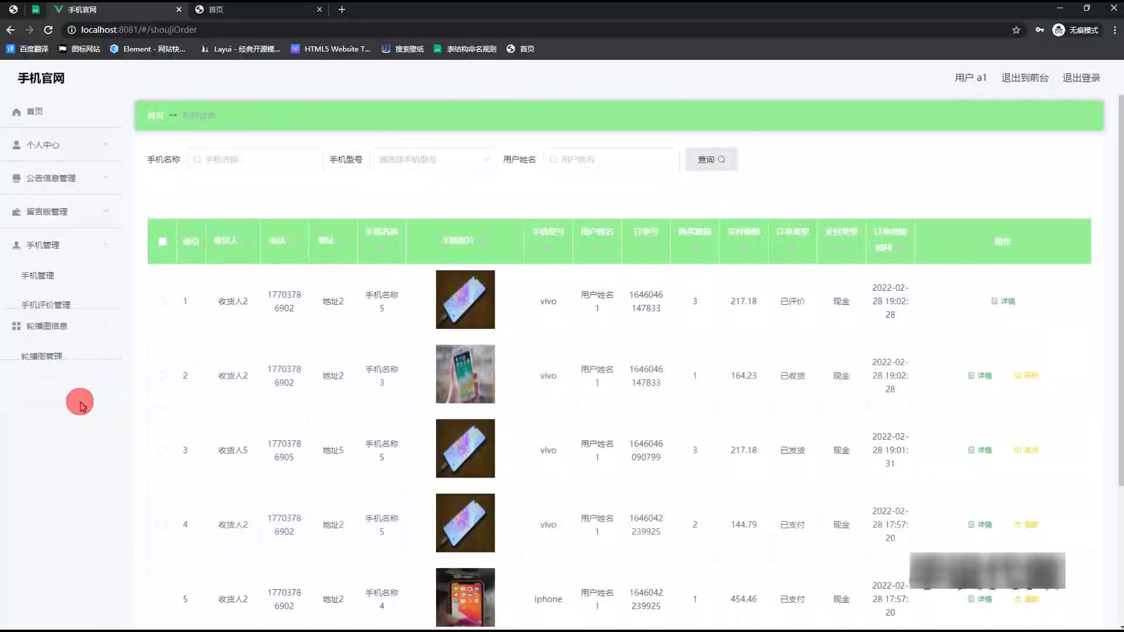Open 手机评价管理 in the sidebar

pyautogui.click(x=46, y=305)
